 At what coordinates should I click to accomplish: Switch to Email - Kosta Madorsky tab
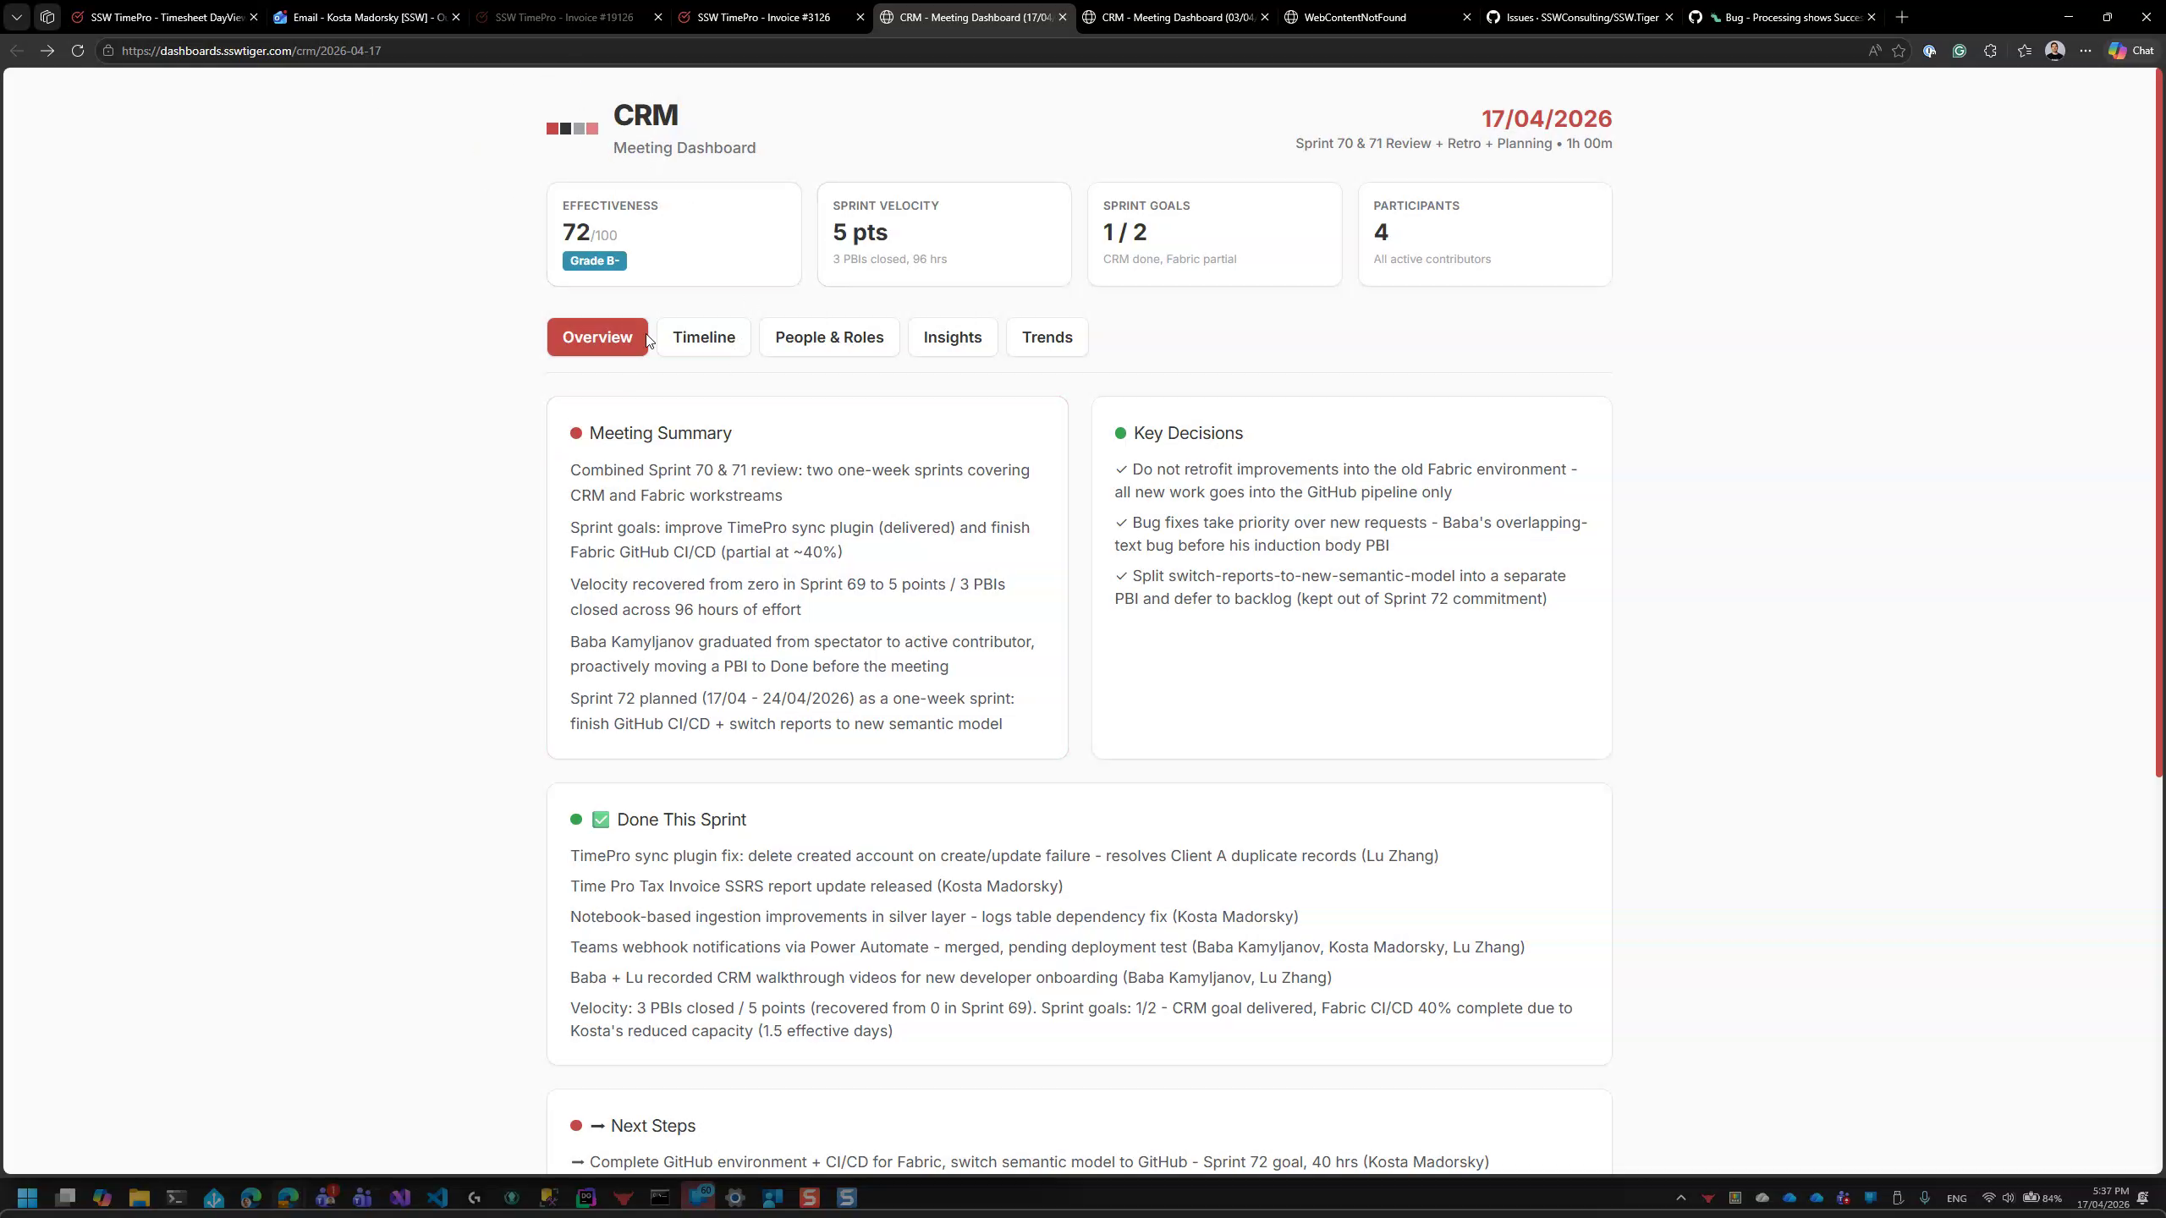(367, 17)
